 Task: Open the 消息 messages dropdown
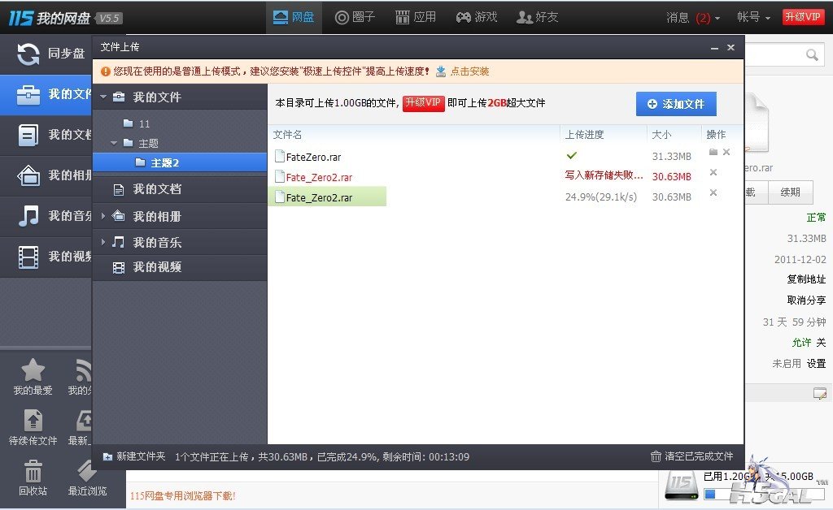point(693,18)
